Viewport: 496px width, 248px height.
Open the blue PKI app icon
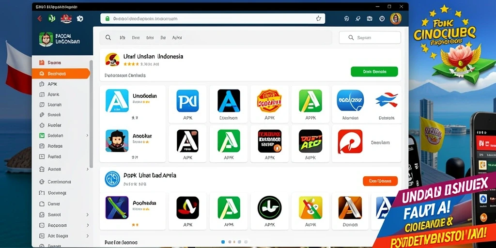point(187,101)
